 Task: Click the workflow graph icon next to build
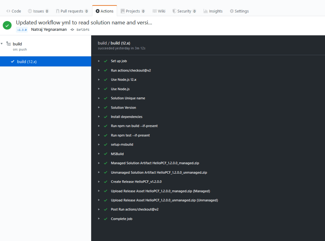pyautogui.click(x=8, y=44)
